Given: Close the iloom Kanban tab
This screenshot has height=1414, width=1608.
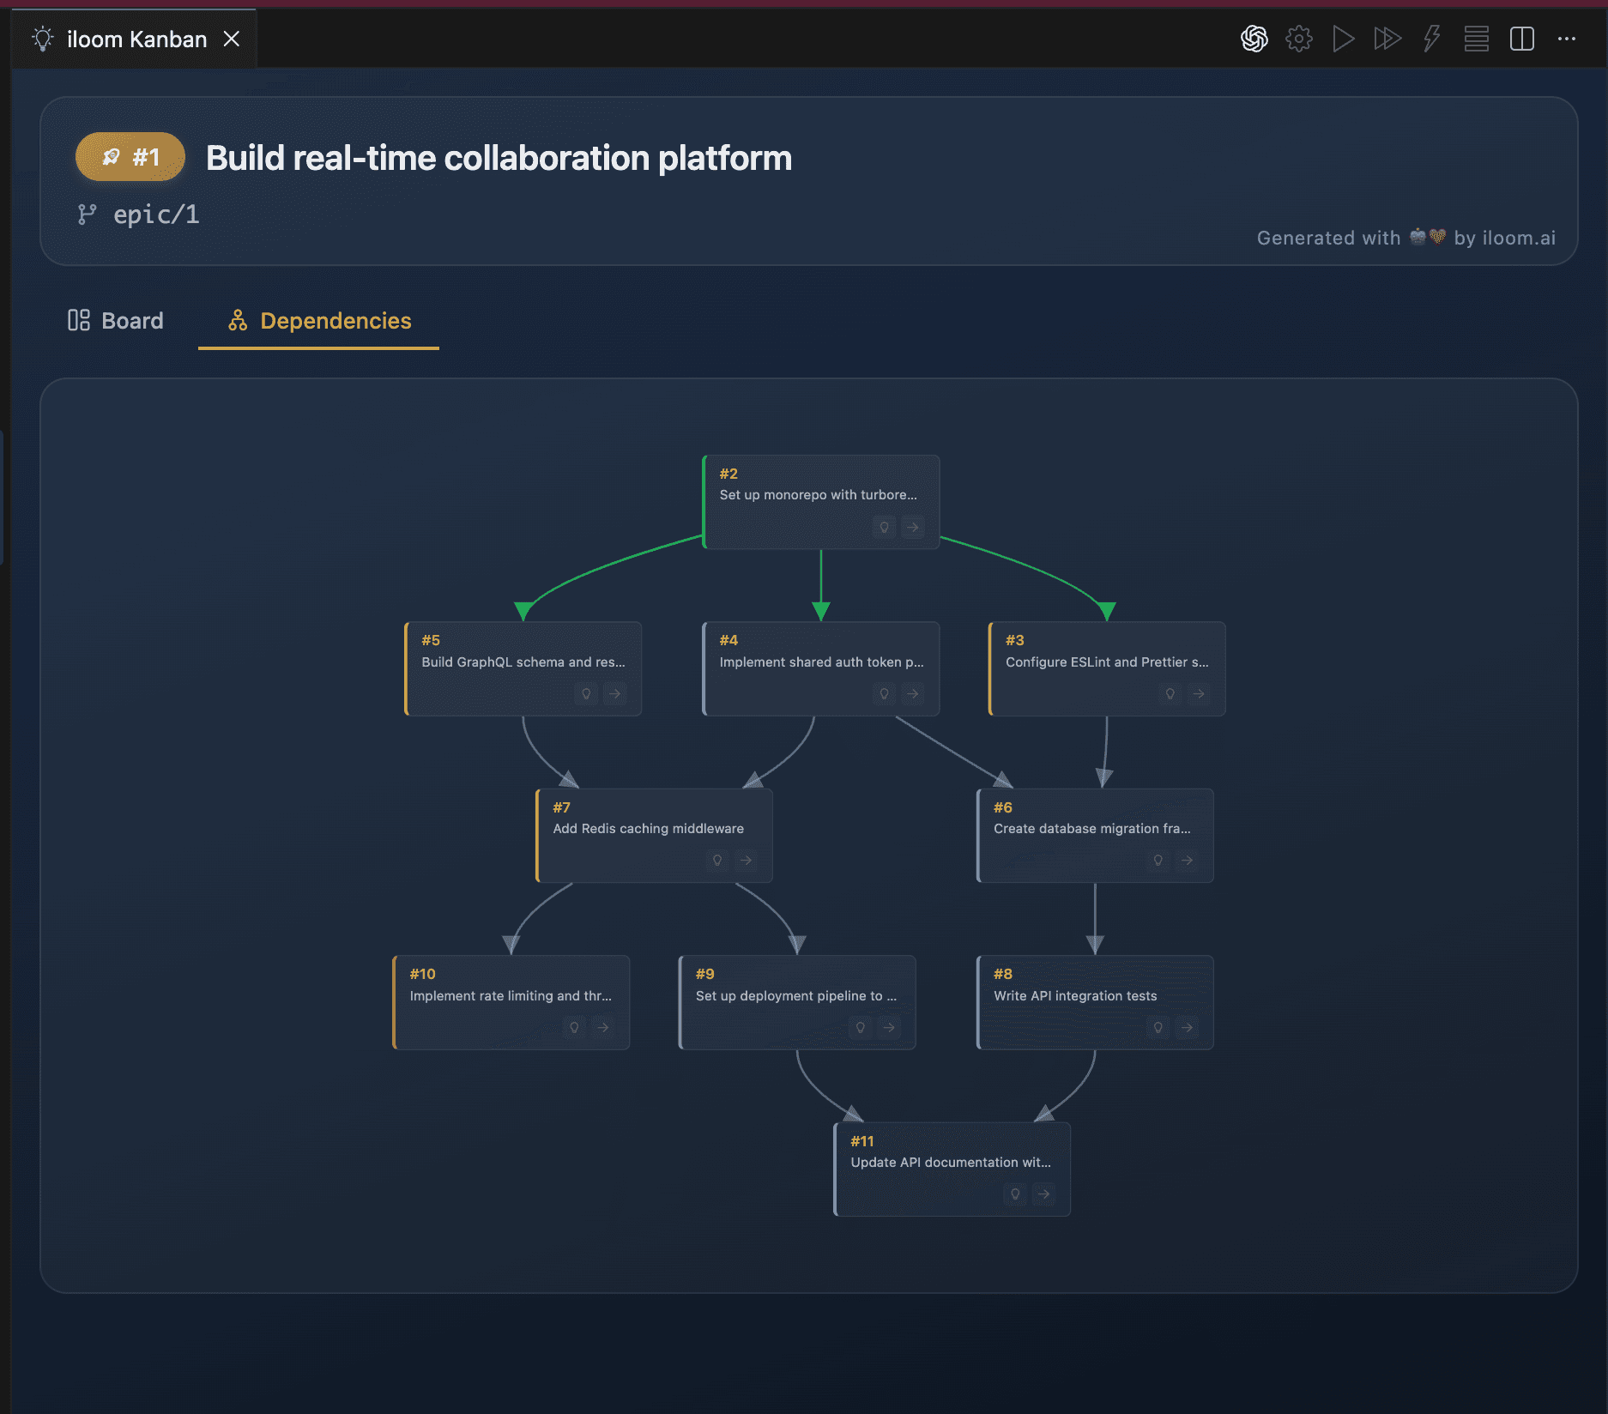Looking at the screenshot, I should tap(233, 39).
